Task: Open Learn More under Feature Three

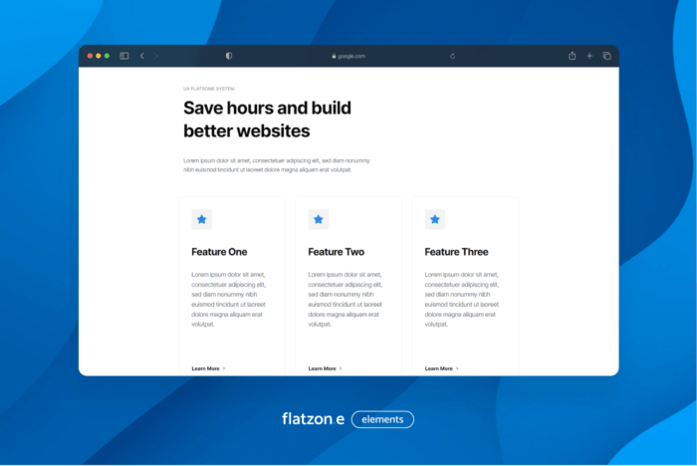Action: click(441, 368)
